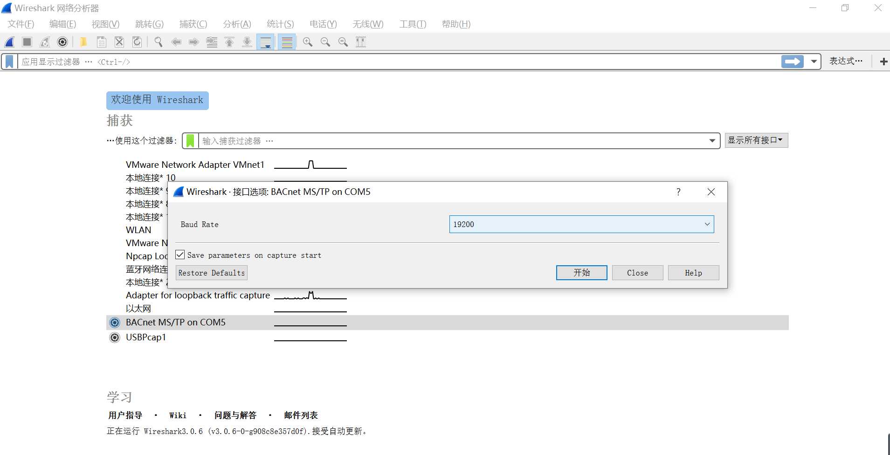Screen dimensions: 890x455
Task: Open the 问题与解答 link
Action: point(235,415)
